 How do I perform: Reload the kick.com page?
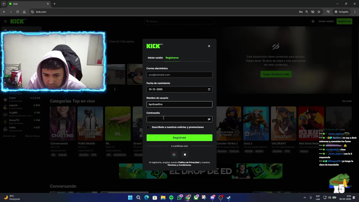point(17,12)
